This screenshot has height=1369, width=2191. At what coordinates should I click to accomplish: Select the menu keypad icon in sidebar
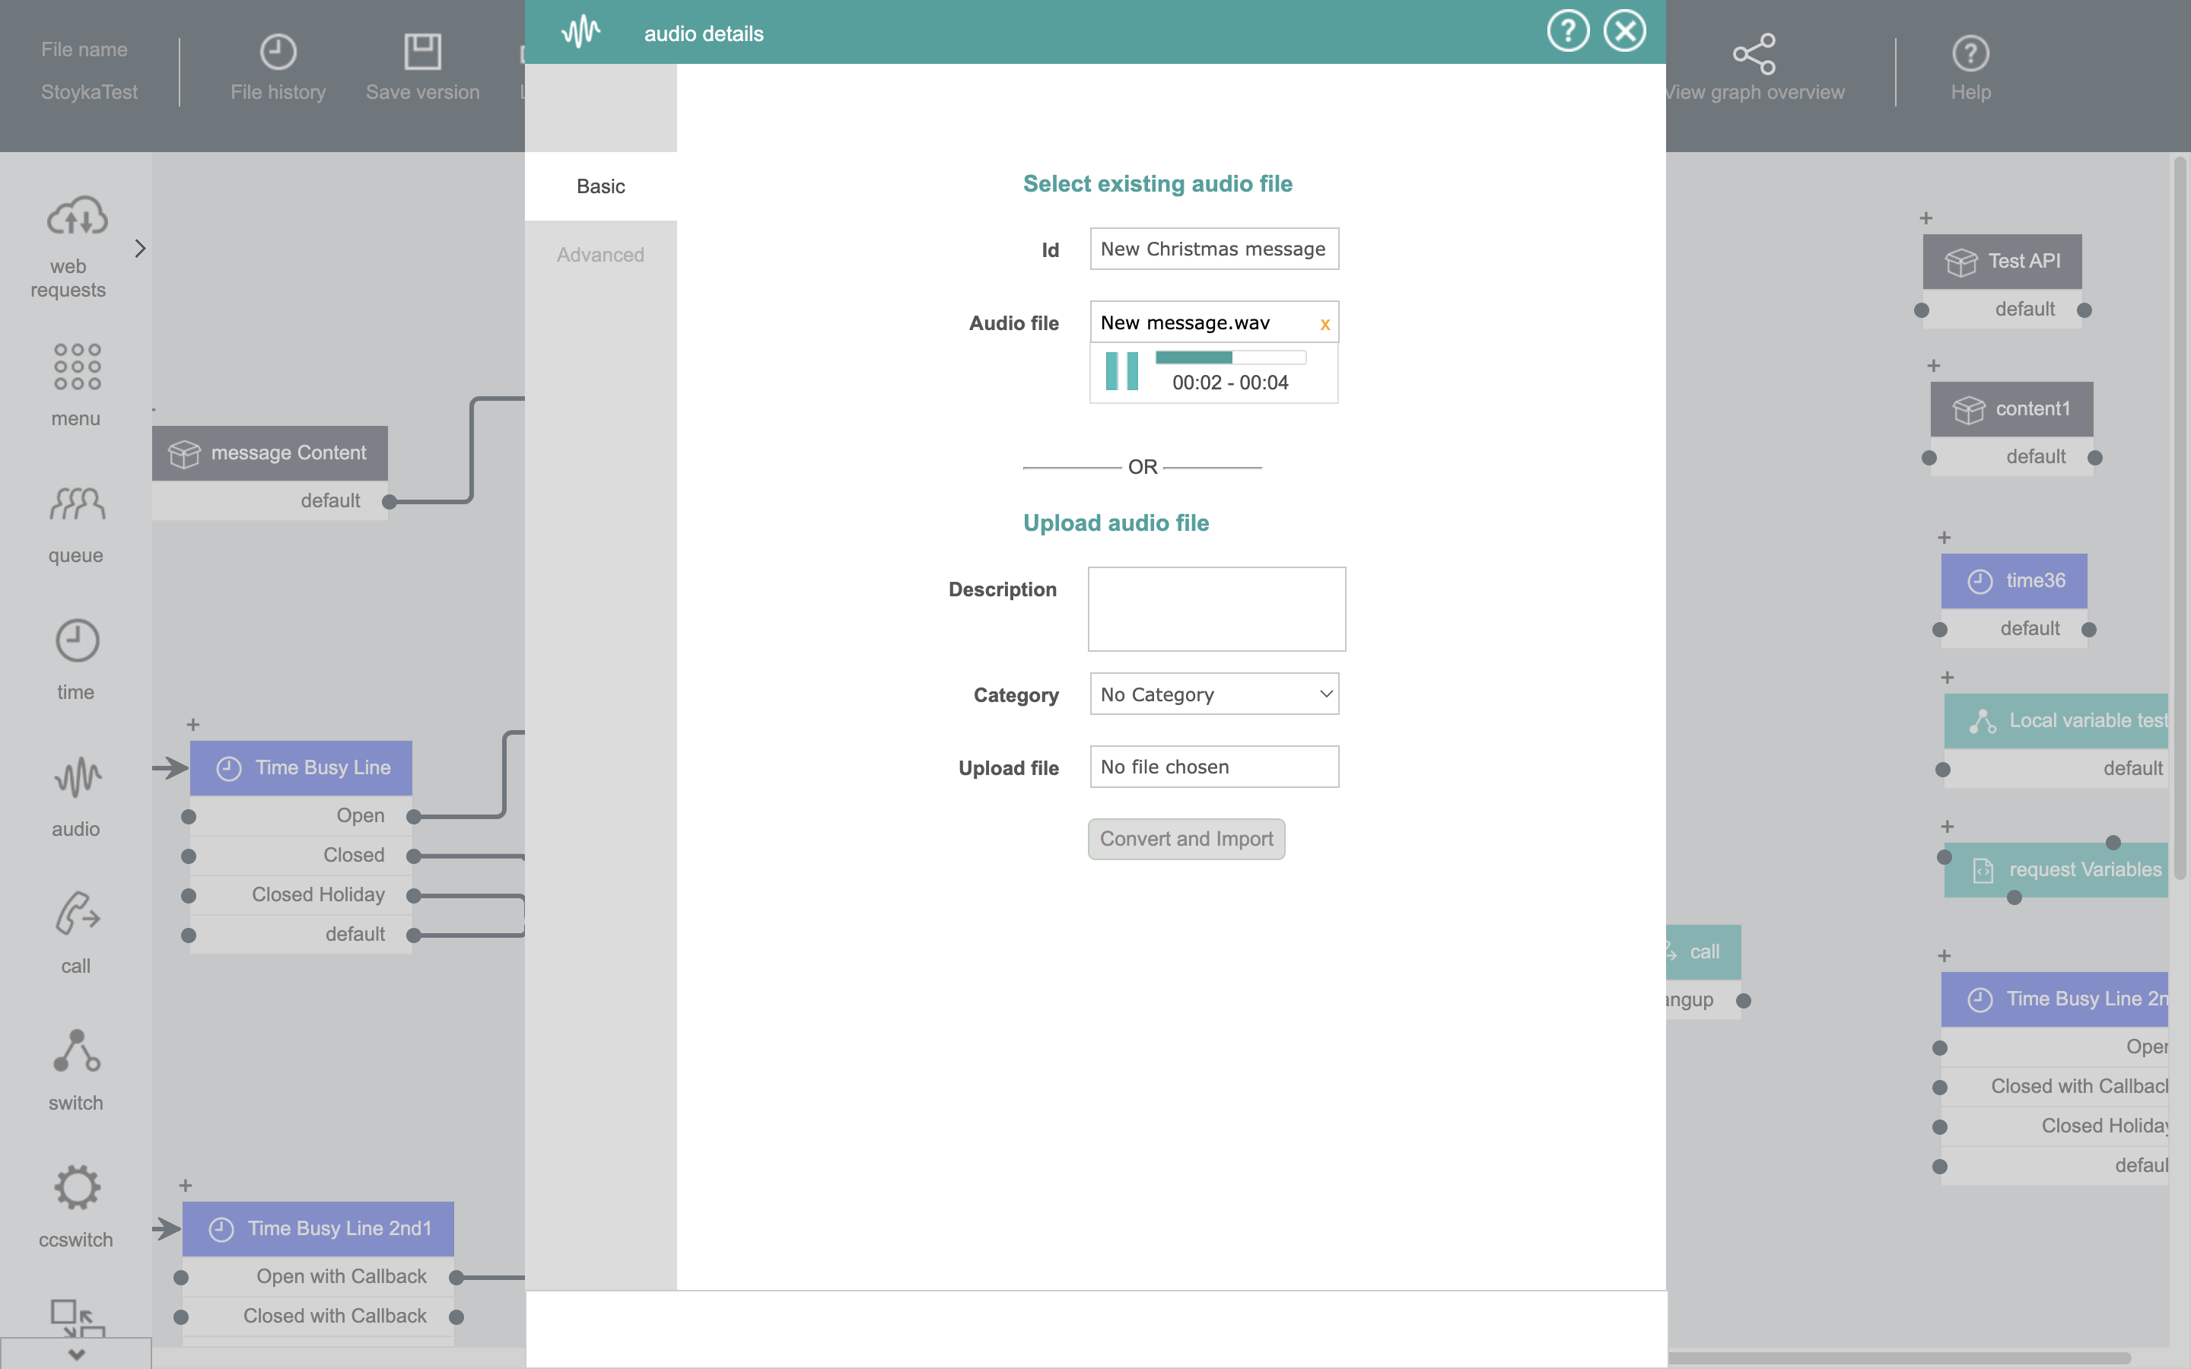click(x=77, y=367)
